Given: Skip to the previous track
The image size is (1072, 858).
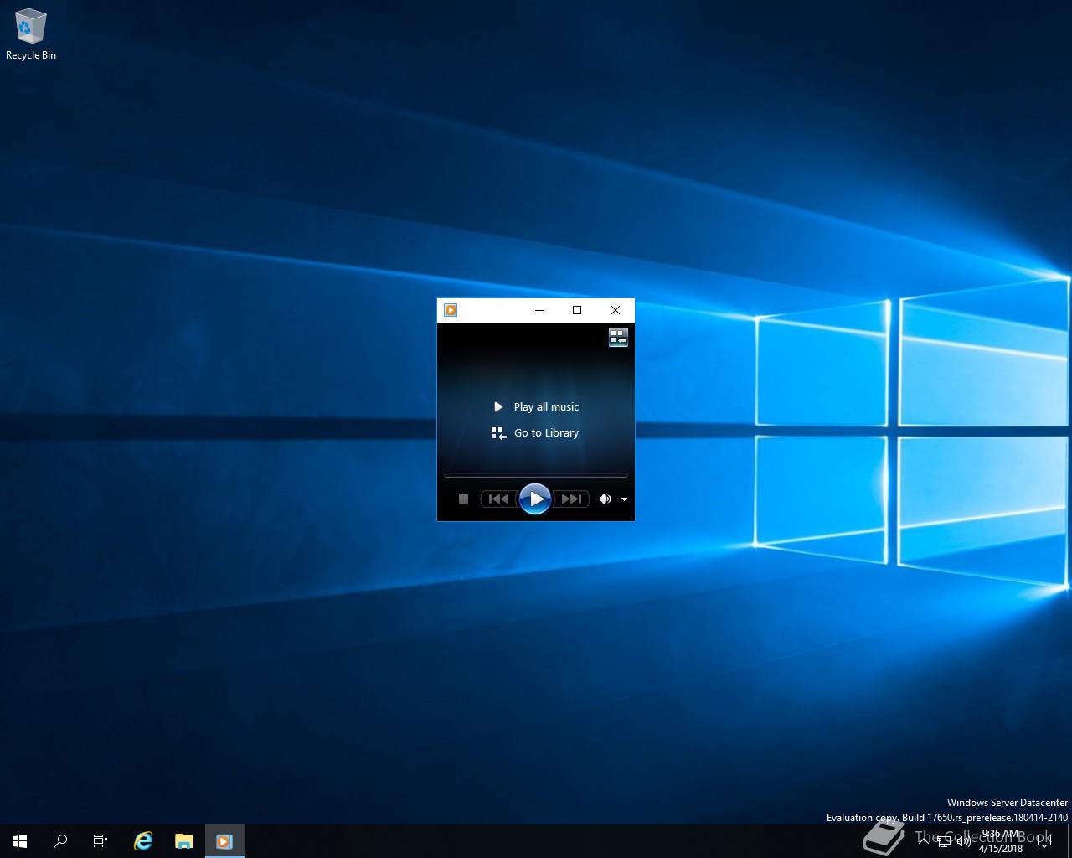Looking at the screenshot, I should click(498, 499).
